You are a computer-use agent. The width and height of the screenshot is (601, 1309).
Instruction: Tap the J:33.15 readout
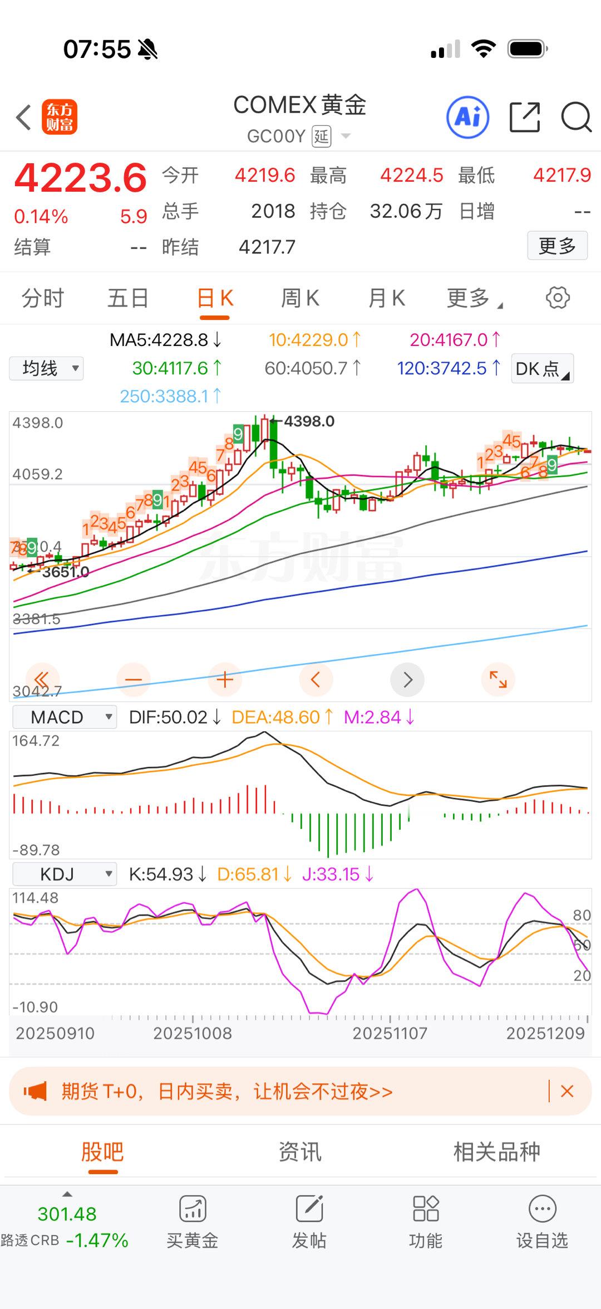pos(337,874)
